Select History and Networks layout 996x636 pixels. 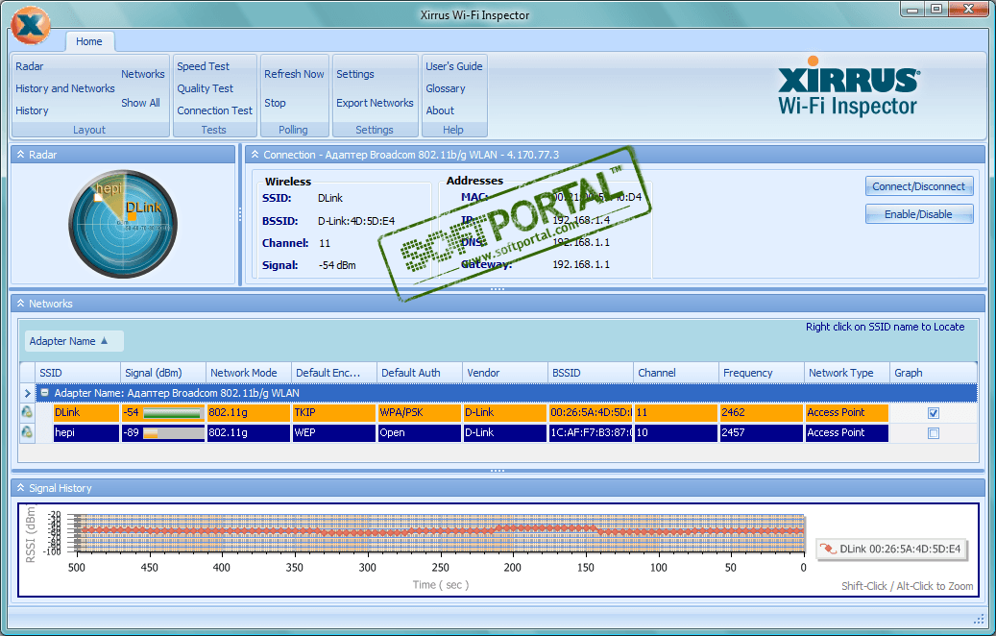pyautogui.click(x=64, y=88)
